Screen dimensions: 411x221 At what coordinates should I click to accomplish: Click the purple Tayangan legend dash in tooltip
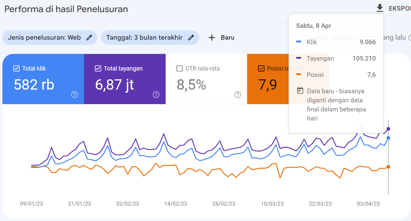pyautogui.click(x=299, y=58)
